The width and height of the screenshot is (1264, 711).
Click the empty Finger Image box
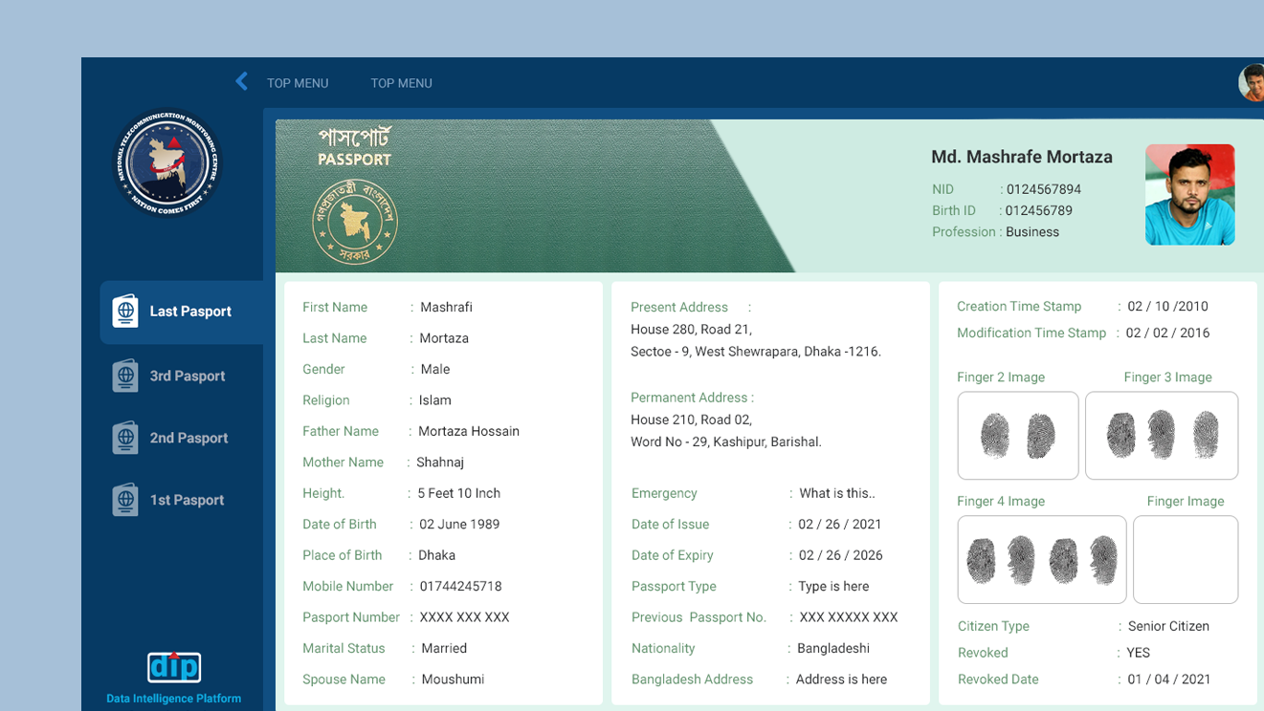pyautogui.click(x=1185, y=560)
